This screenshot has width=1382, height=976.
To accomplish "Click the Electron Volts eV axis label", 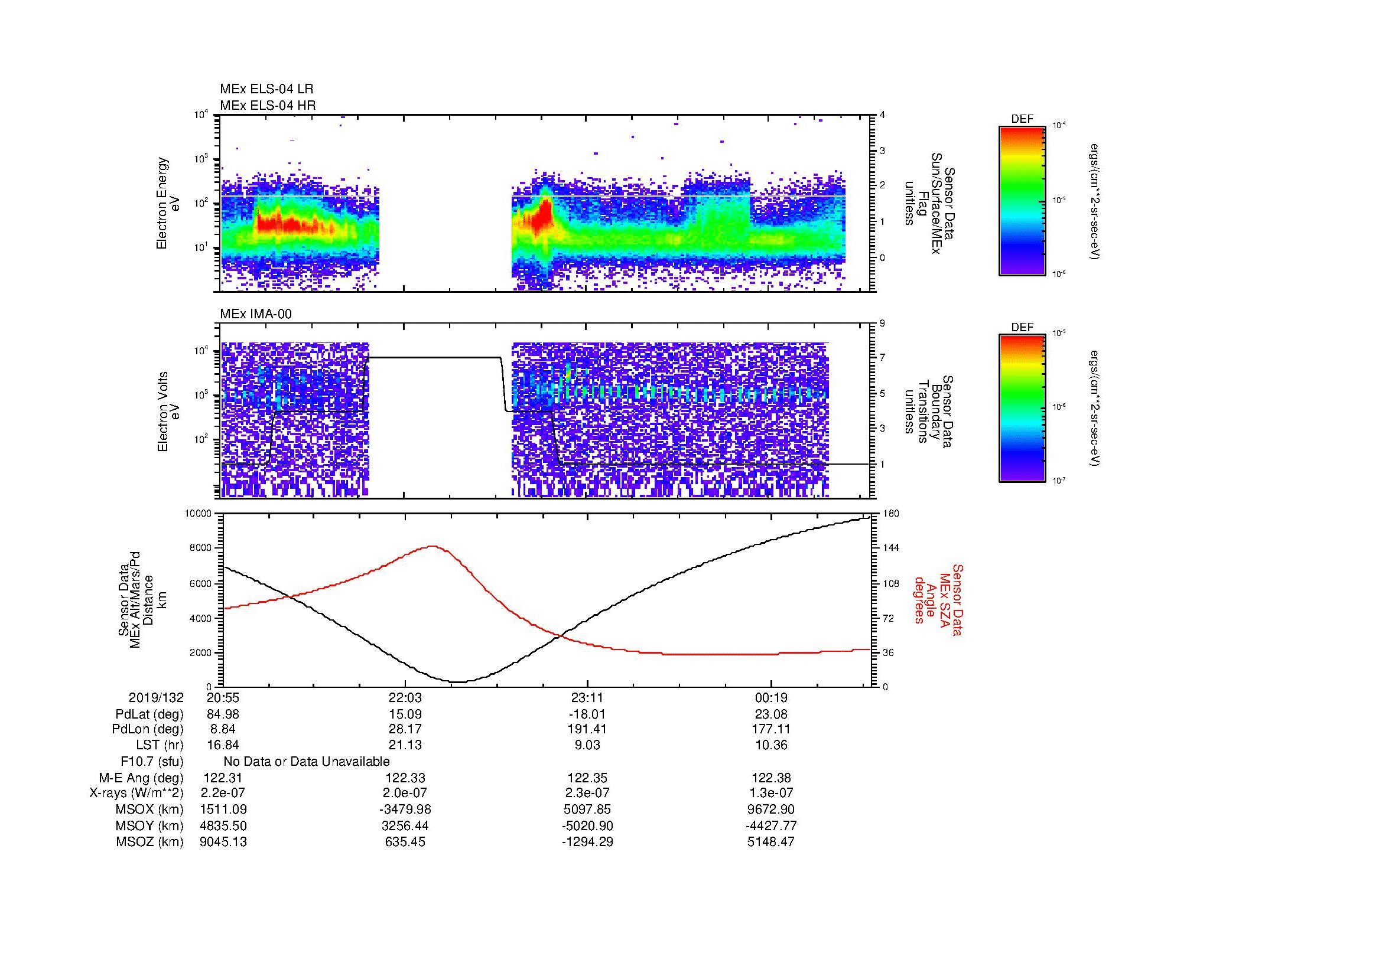I will (x=168, y=412).
